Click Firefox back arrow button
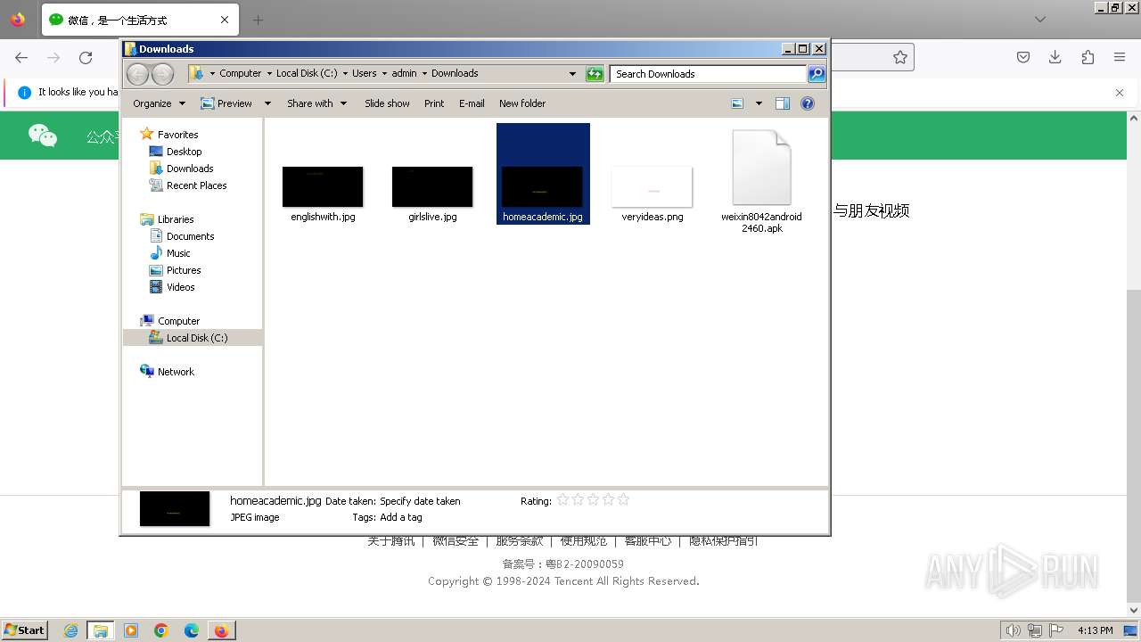 [x=21, y=57]
